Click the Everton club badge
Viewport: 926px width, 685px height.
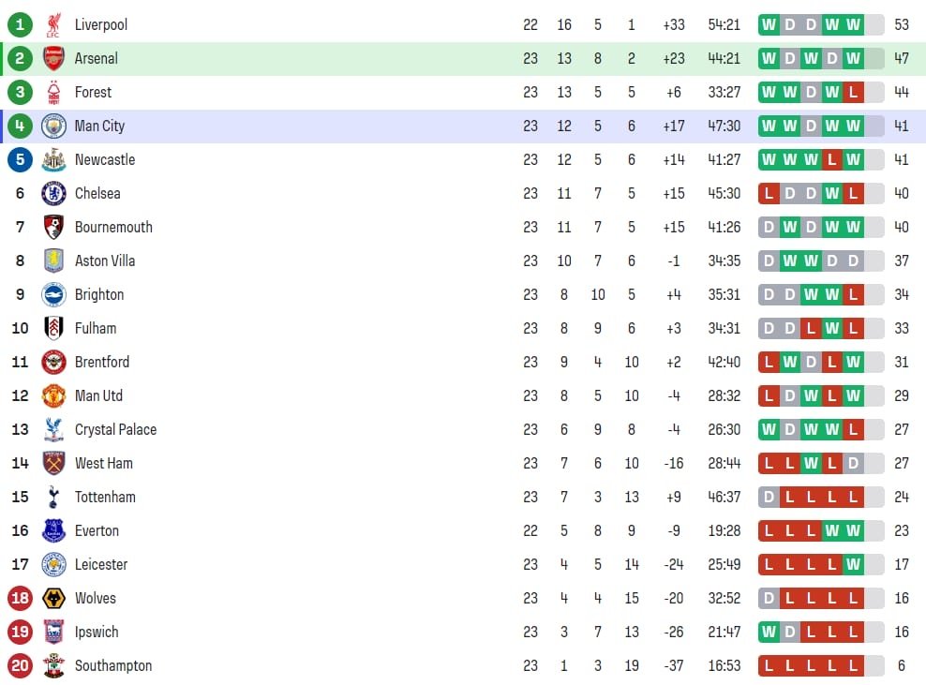[x=53, y=530]
